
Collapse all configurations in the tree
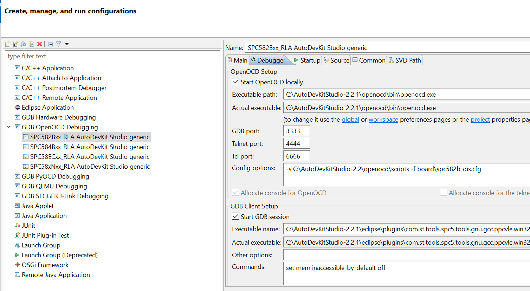click(50, 44)
